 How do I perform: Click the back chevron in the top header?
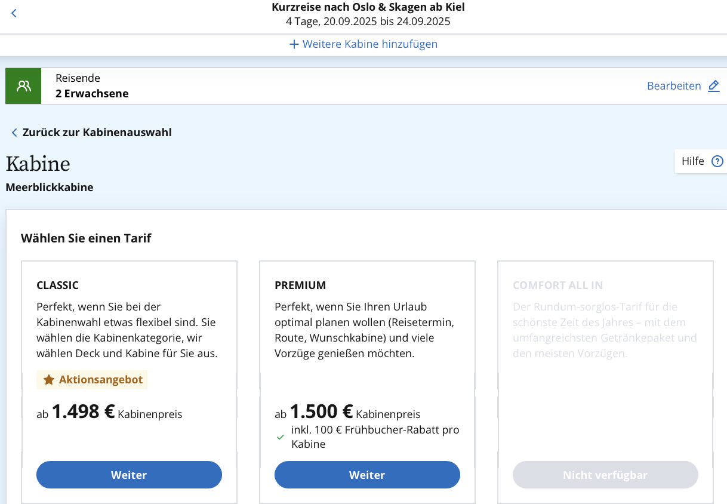14,13
